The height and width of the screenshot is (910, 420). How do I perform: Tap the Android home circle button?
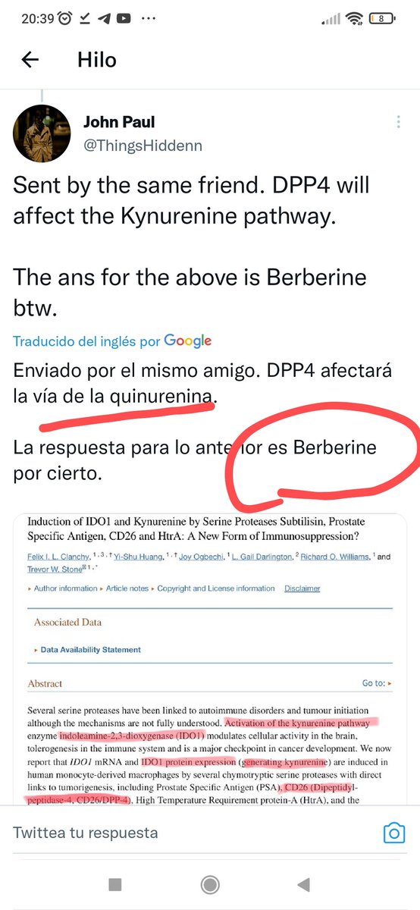[210, 884]
